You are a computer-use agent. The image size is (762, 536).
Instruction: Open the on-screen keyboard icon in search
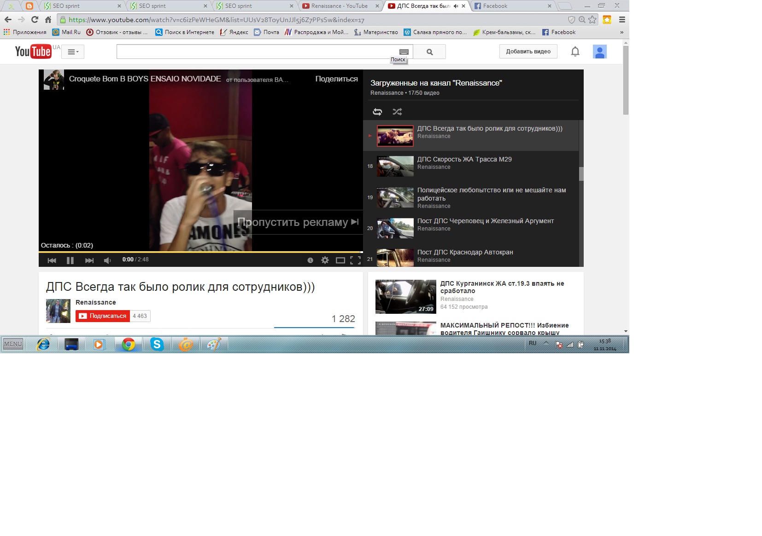tap(404, 52)
